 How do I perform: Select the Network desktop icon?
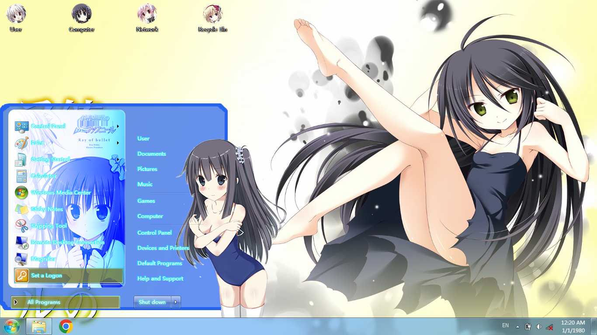(147, 18)
